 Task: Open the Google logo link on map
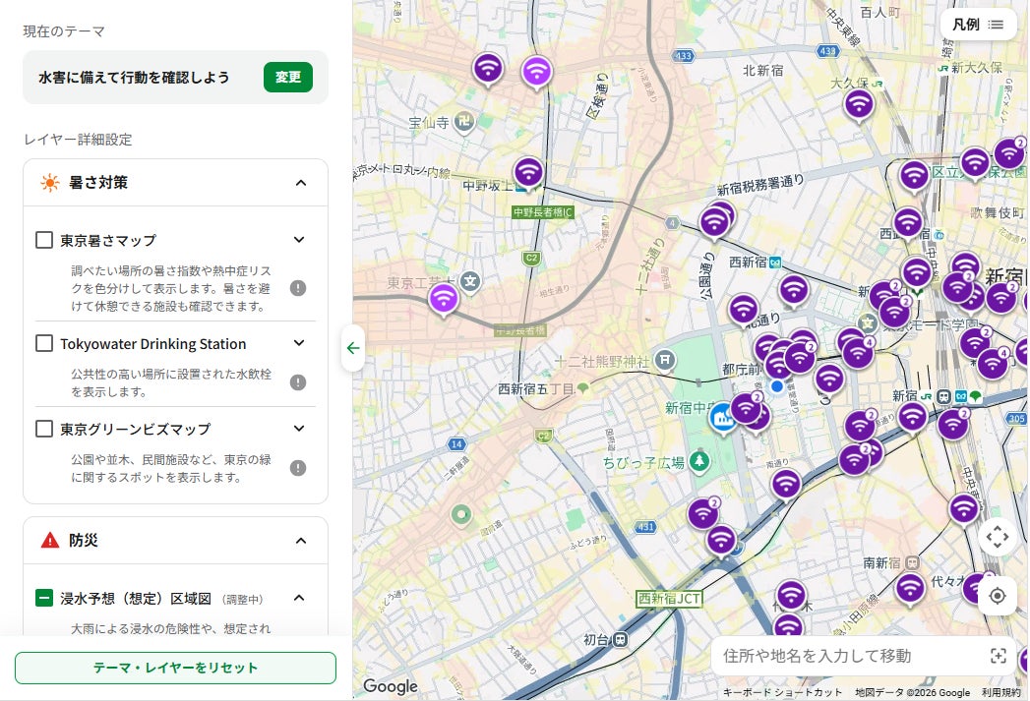coord(391,686)
